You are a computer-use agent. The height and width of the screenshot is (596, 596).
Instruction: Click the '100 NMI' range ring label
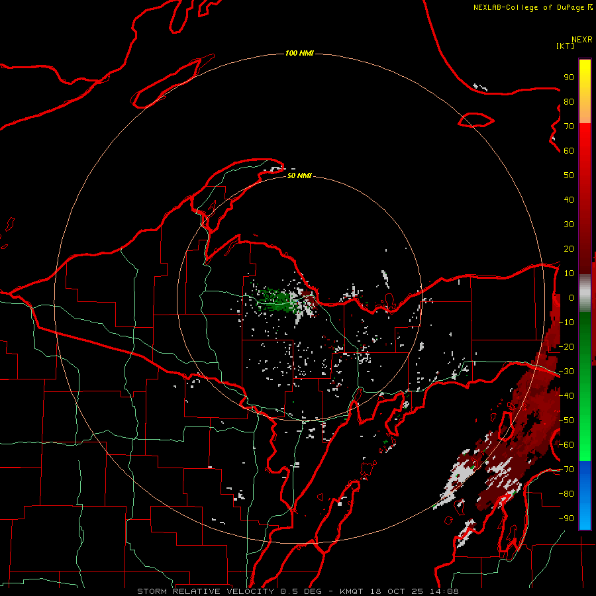299,53
